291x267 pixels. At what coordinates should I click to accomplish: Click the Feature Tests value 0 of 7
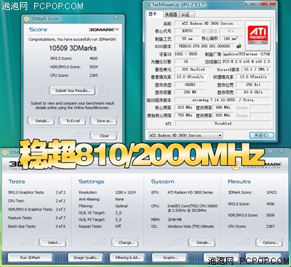click(x=61, y=218)
